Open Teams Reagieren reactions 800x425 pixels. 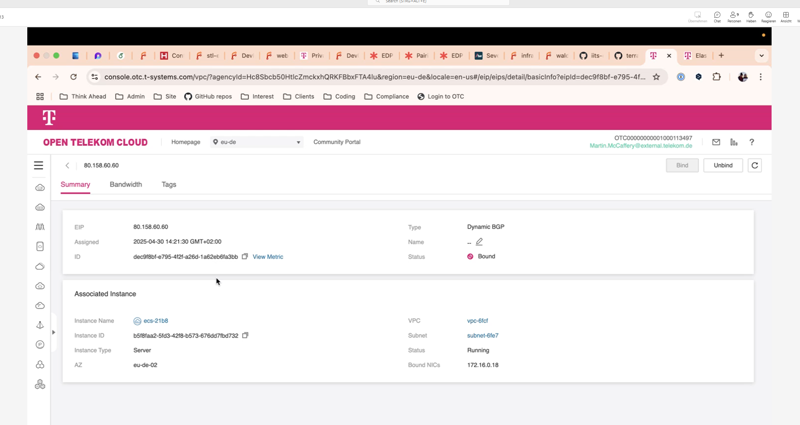768,17
